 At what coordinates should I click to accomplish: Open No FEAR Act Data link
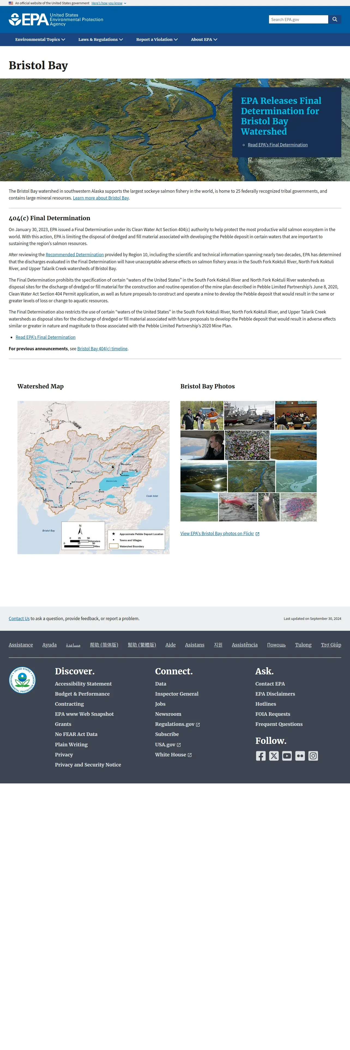[76, 735]
